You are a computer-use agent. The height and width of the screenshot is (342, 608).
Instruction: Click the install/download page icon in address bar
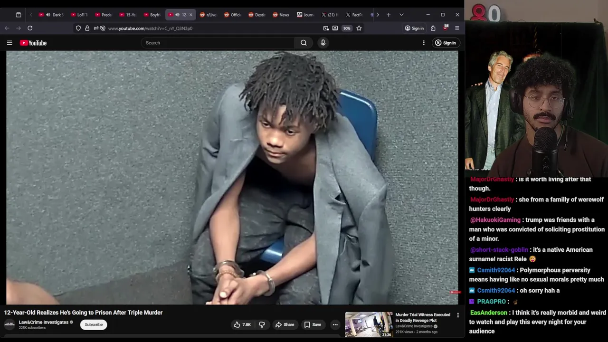point(335,28)
